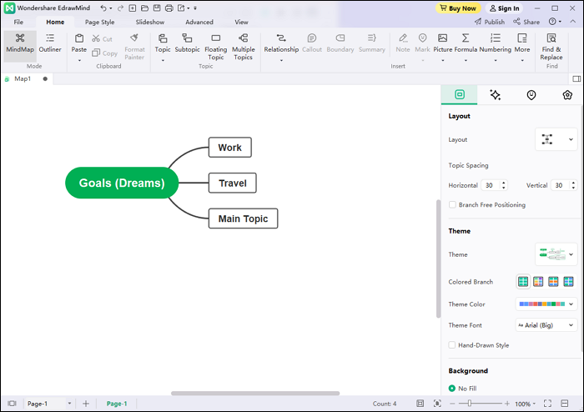Open the Relationship dropdown arrow
Viewport: 584px width, 412px height.
pos(281,60)
